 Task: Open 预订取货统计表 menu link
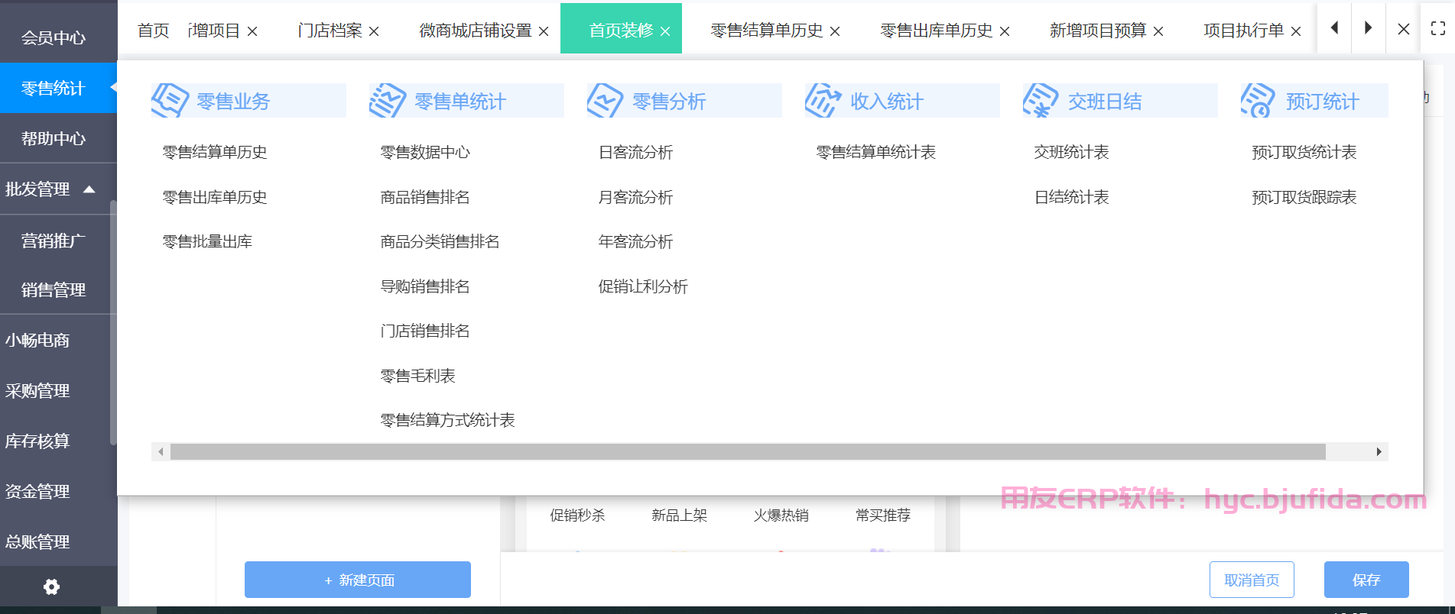click(x=1304, y=152)
